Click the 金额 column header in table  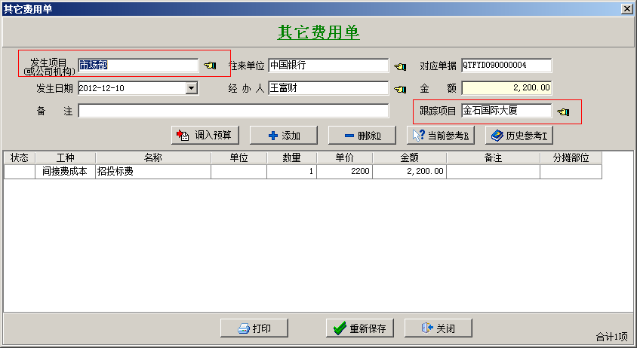tap(410, 157)
